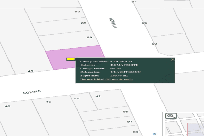
Task: Select lot number 83 on Morelia
Action: pos(77,12)
